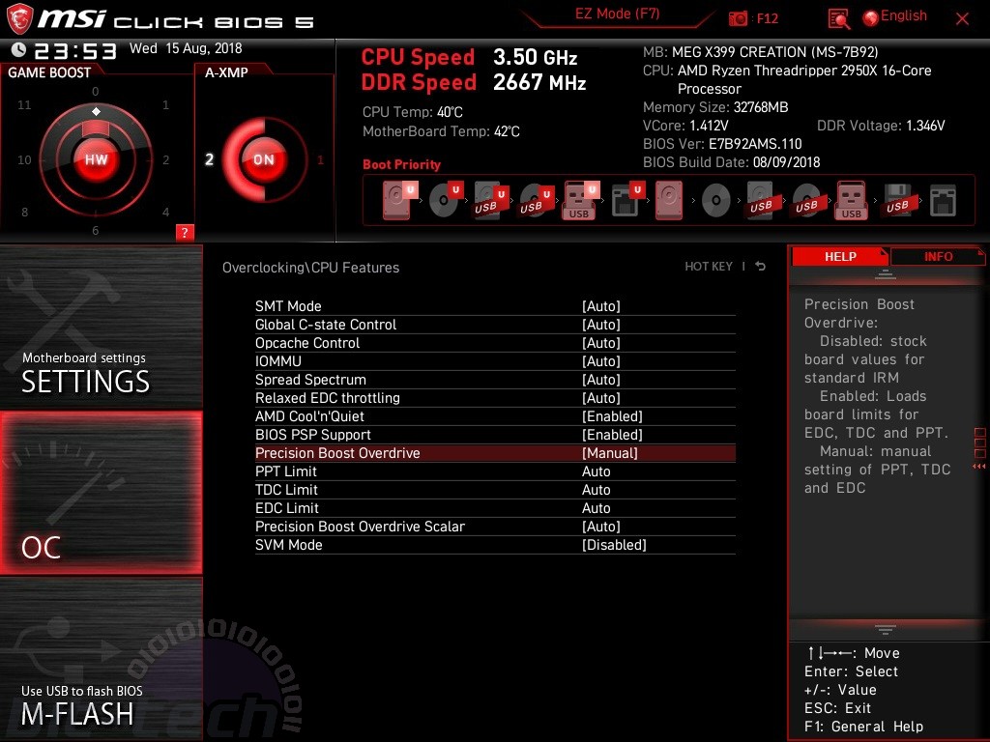Click the handle at the top of the help panel
Image resolution: width=990 pixels, height=742 pixels.
pos(886,274)
